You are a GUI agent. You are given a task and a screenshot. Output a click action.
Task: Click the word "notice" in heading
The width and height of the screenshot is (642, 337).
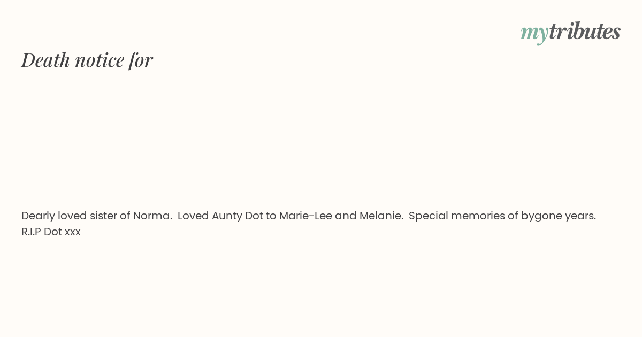(100, 60)
